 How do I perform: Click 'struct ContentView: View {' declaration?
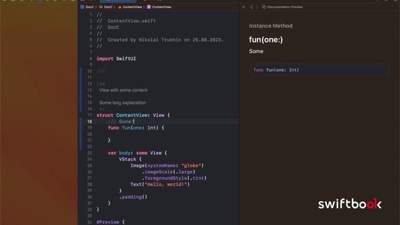[x=133, y=115]
